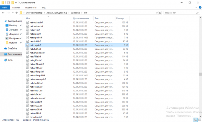This screenshot has width=202, height=122.
Task: Click the netsstpa.inf file icon
Action: (x=27, y=34)
